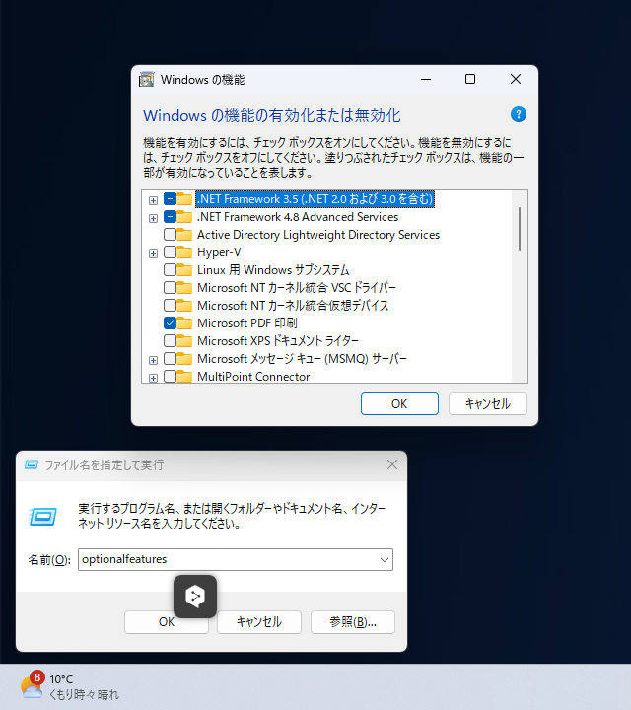Click the Windows の機能 title bar icon
The height and width of the screenshot is (710, 631).
coord(146,80)
